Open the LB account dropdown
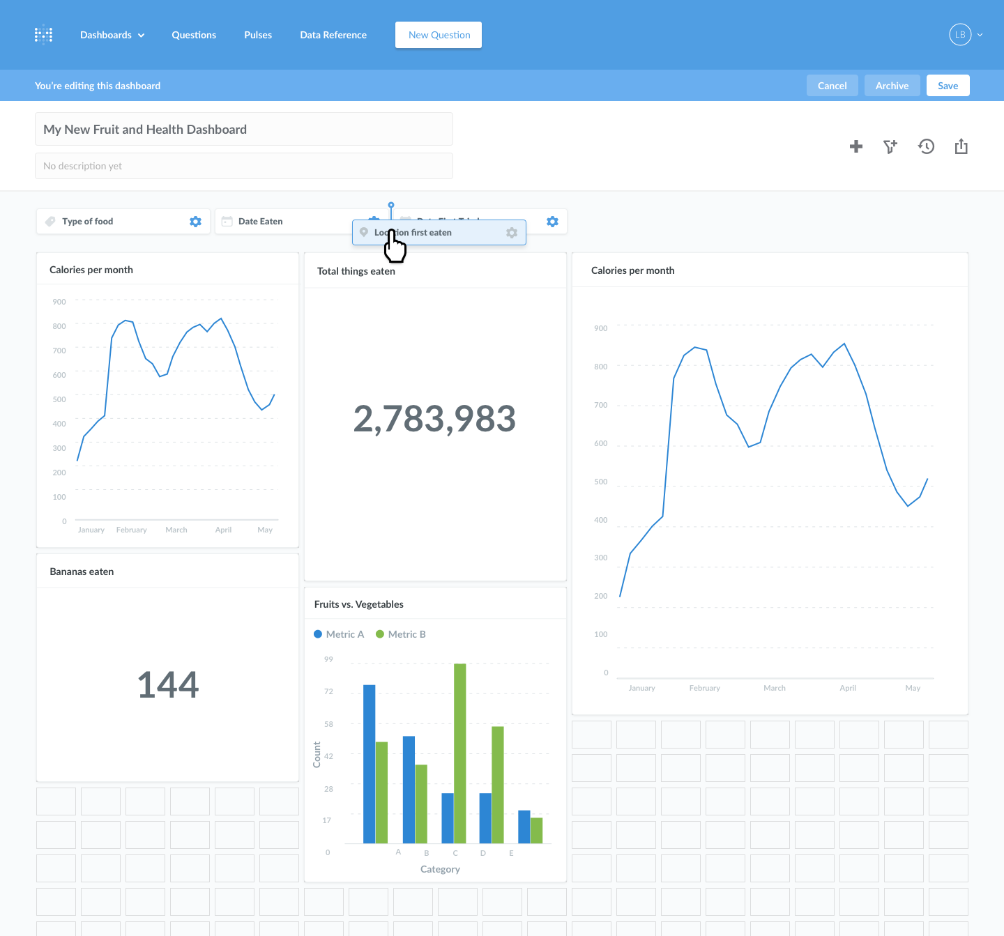The height and width of the screenshot is (936, 1004). [x=966, y=34]
